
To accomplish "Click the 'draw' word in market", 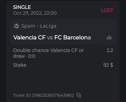I will [x=19, y=56].
